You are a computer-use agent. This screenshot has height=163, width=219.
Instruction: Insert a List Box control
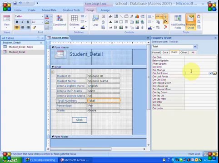(x=116, y=22)
